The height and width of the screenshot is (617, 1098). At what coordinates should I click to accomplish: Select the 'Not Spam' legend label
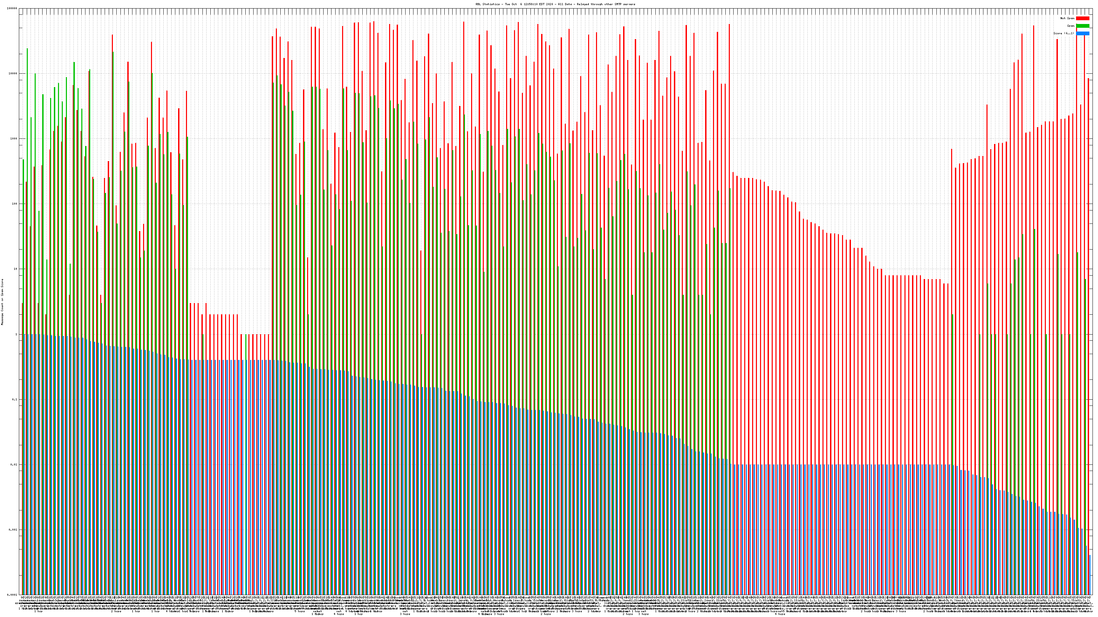click(x=1067, y=18)
